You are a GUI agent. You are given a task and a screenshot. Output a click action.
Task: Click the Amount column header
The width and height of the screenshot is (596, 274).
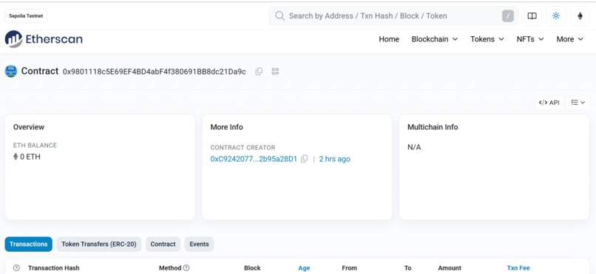[x=450, y=268]
